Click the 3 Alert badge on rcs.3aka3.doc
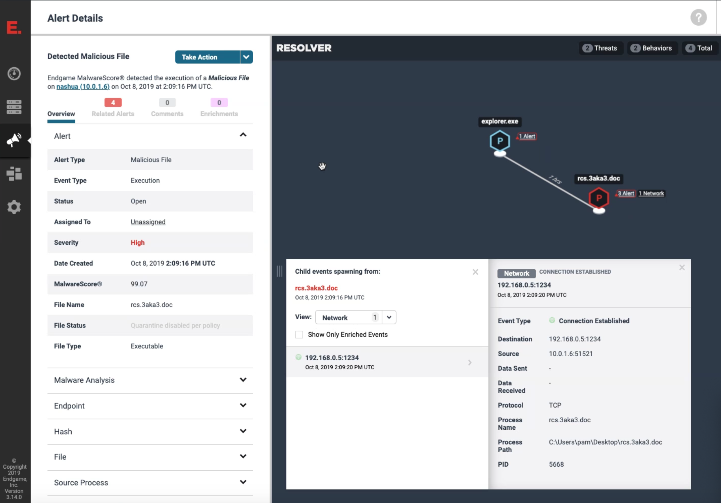The image size is (721, 503). [626, 193]
